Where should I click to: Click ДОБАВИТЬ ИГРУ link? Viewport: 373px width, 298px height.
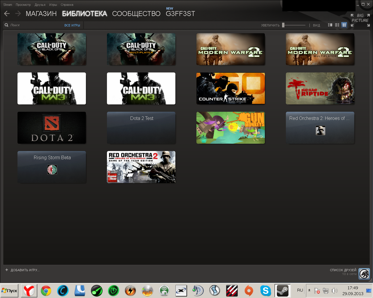25,270
